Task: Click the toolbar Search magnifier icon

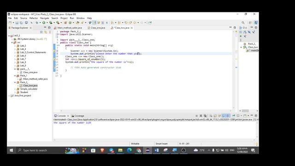Action: (x=243, y=23)
